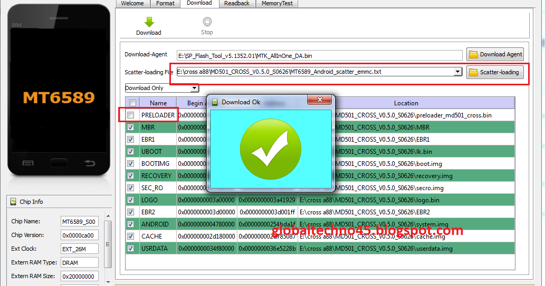Image resolution: width=545 pixels, height=286 pixels.
Task: Uncheck the RECOVERY partition checkbox
Action: pos(130,176)
